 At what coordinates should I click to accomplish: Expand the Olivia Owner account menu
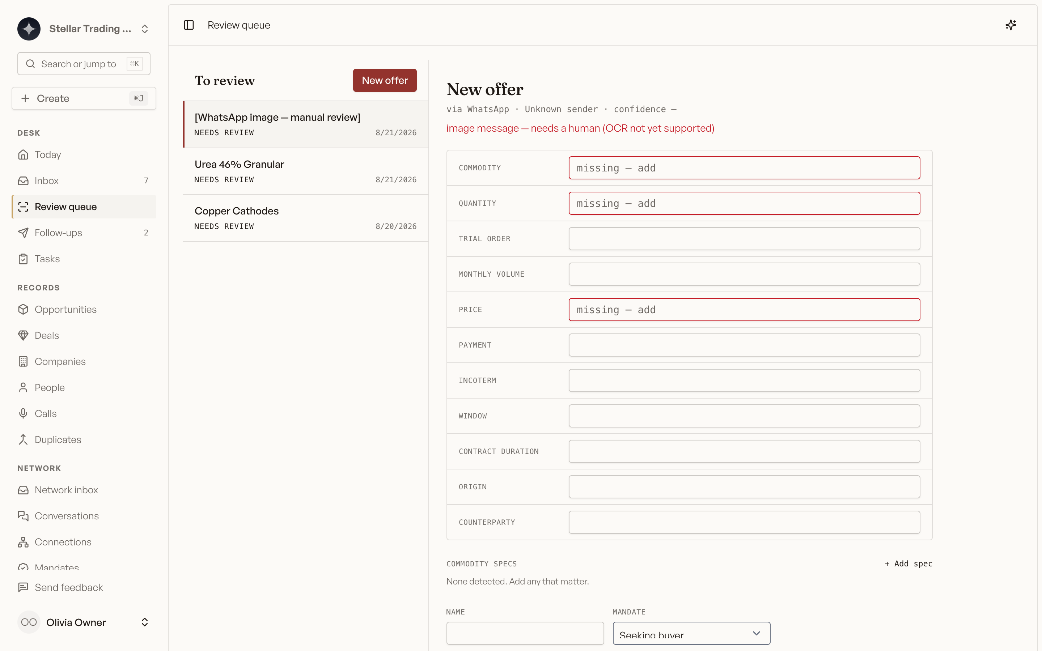[x=145, y=622]
